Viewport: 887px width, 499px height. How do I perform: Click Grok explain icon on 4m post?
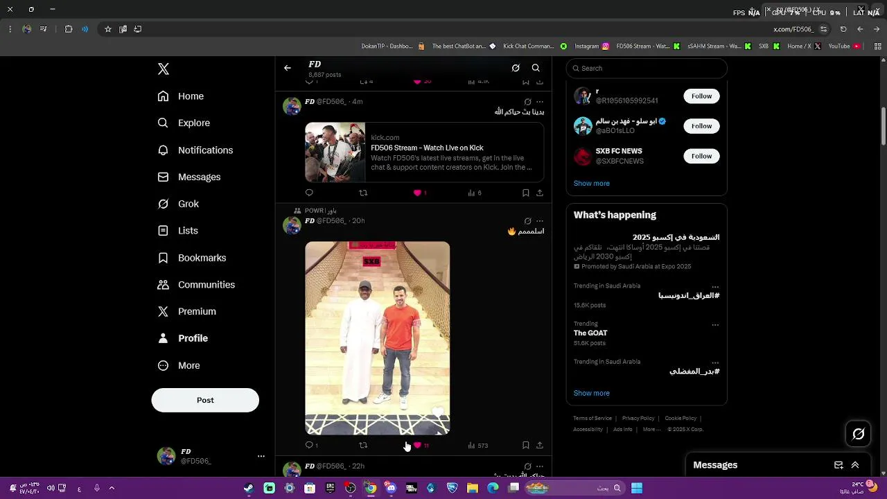point(527,102)
